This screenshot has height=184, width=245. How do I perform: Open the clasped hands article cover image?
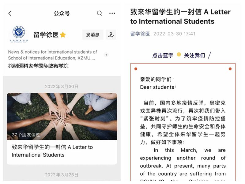[62, 117]
